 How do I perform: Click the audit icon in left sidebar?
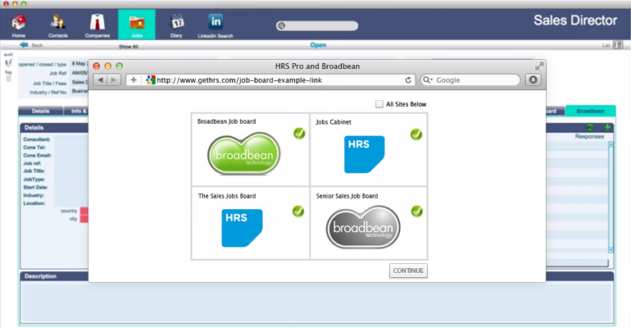point(8,62)
